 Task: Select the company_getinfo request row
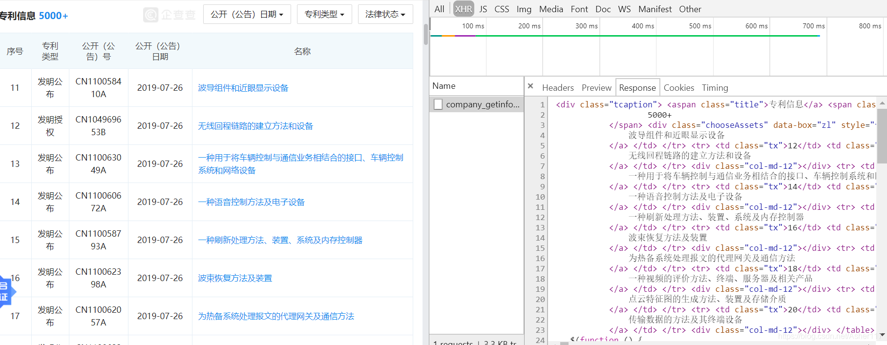[477, 104]
